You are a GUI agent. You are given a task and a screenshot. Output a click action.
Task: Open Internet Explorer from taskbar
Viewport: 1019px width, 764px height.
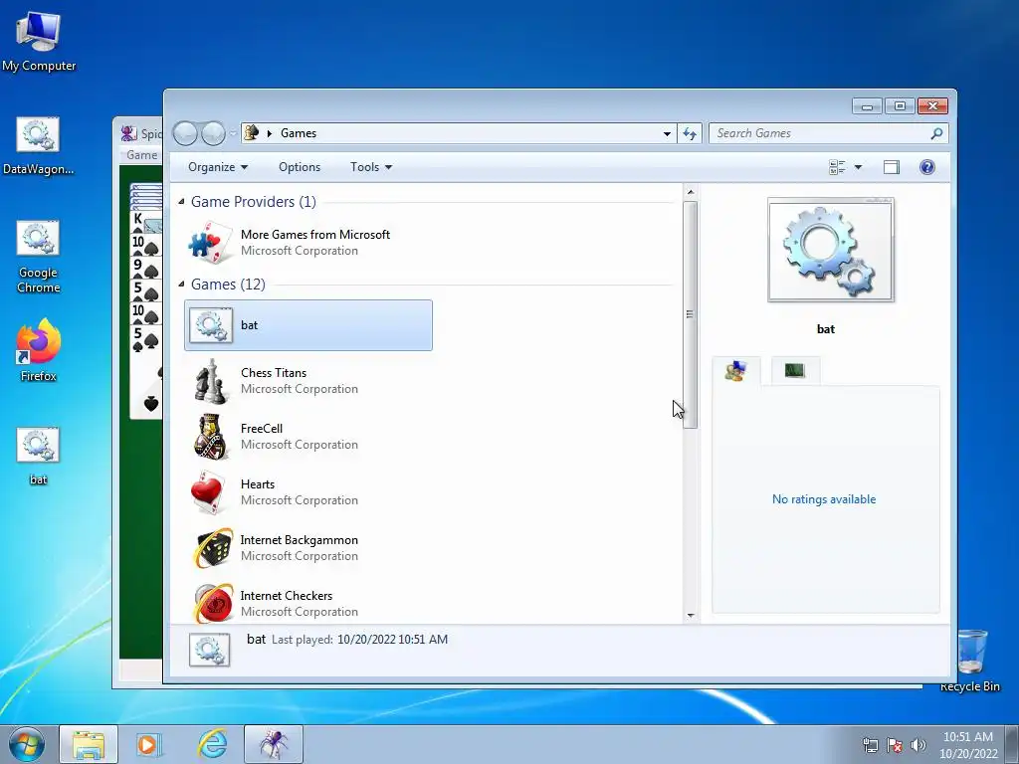pos(212,744)
